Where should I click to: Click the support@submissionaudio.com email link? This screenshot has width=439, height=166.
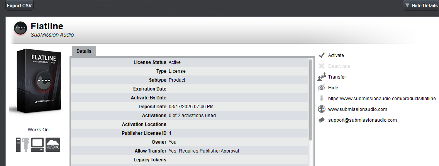(362, 120)
